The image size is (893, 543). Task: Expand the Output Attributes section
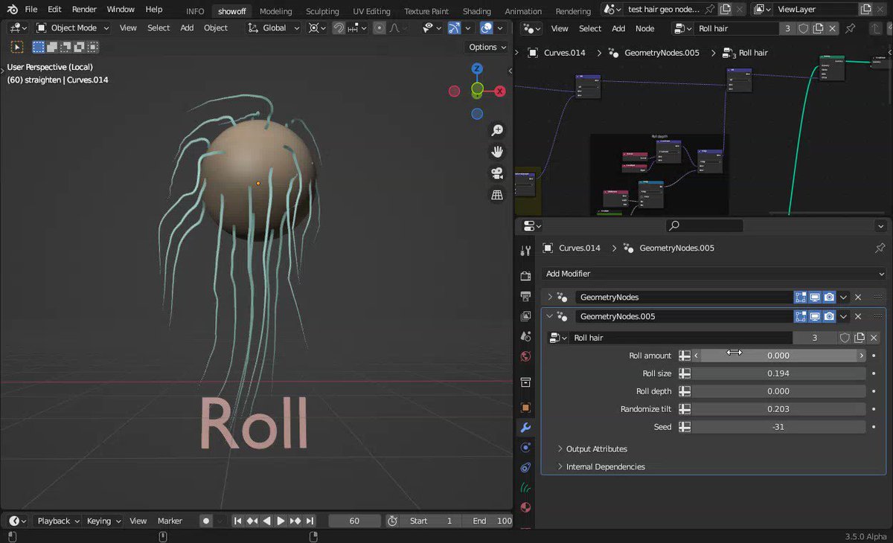point(596,449)
